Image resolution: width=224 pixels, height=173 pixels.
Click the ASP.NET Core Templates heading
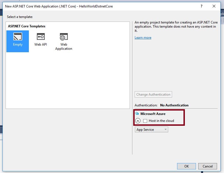(27, 26)
